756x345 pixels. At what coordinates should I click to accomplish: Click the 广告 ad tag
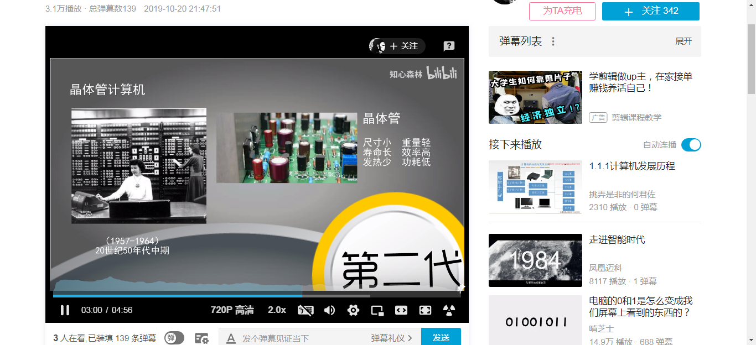tap(598, 117)
